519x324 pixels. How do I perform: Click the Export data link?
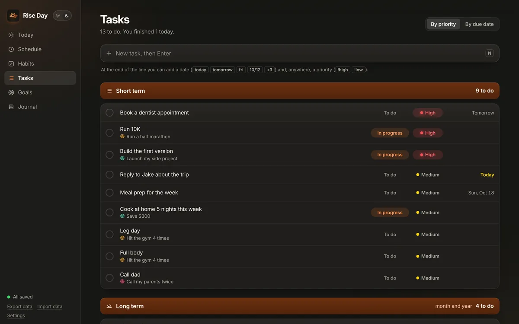pos(20,307)
